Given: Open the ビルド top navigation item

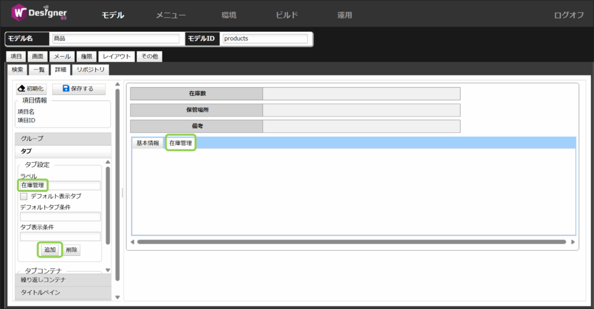Looking at the screenshot, I should [287, 15].
